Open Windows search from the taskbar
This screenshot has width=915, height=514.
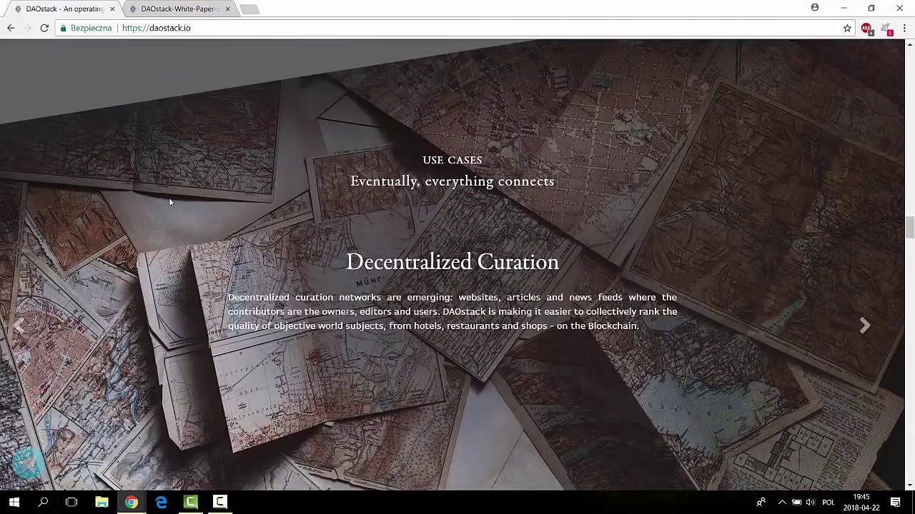[43, 502]
